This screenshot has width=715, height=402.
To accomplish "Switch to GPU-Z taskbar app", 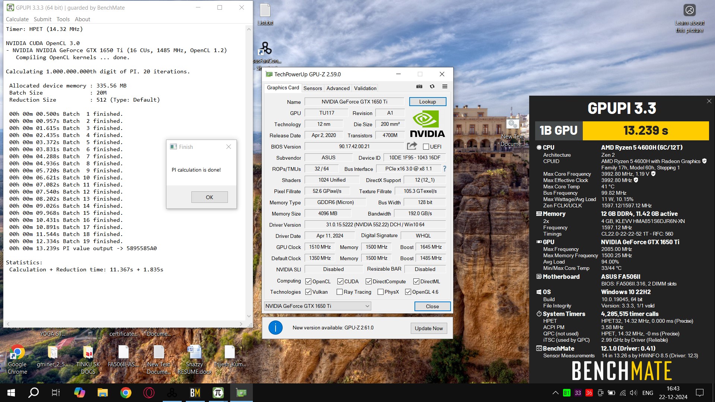I will 241,393.
